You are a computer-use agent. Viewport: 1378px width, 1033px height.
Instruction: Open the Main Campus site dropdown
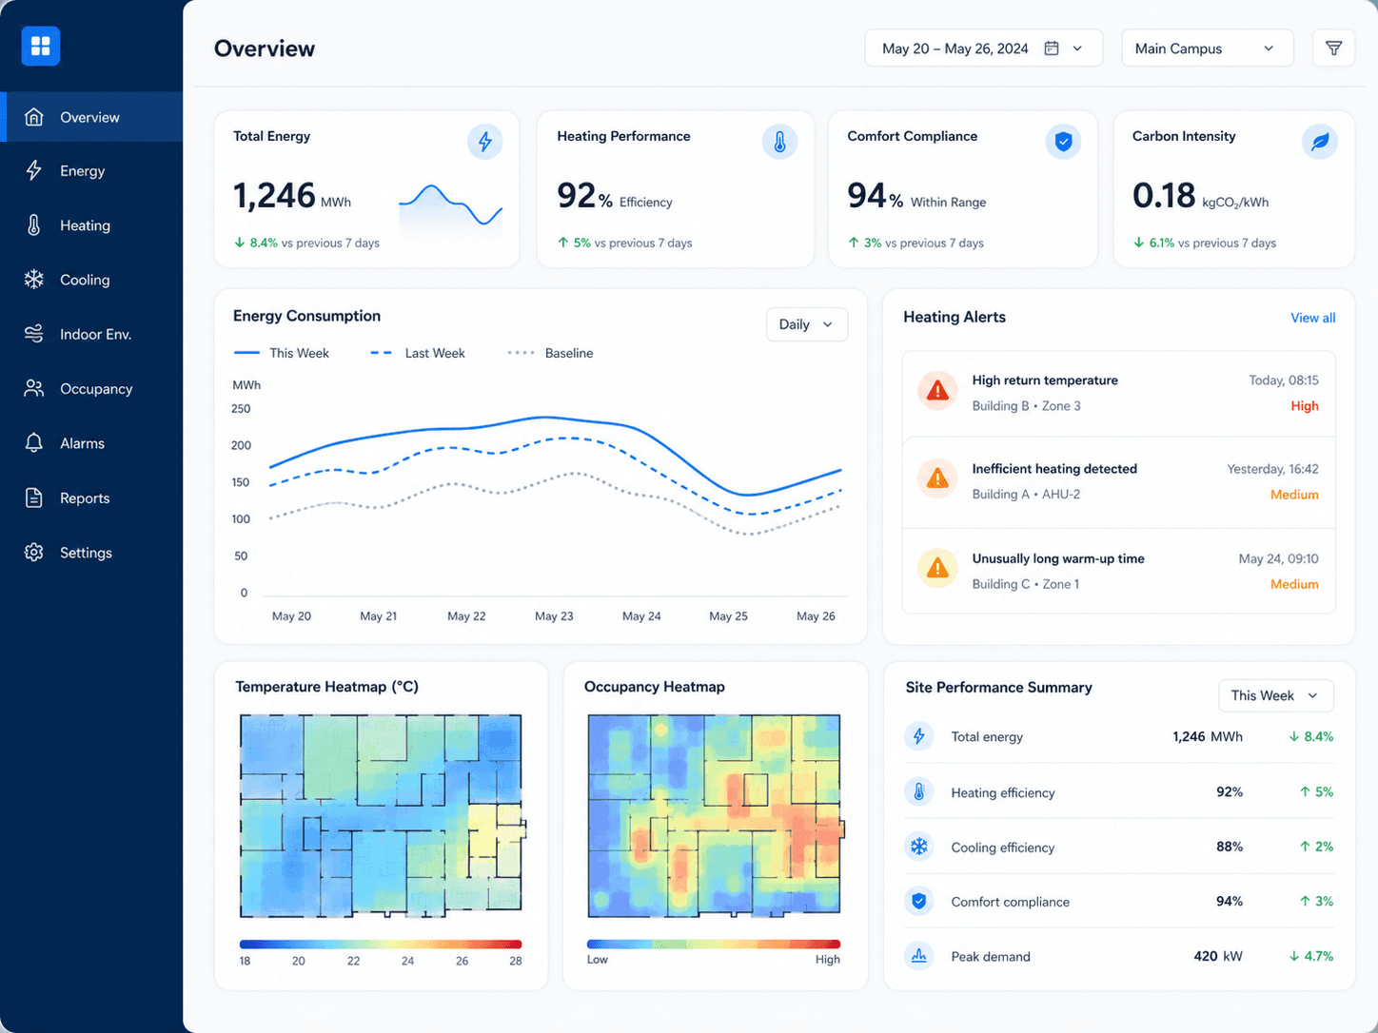[x=1207, y=49]
